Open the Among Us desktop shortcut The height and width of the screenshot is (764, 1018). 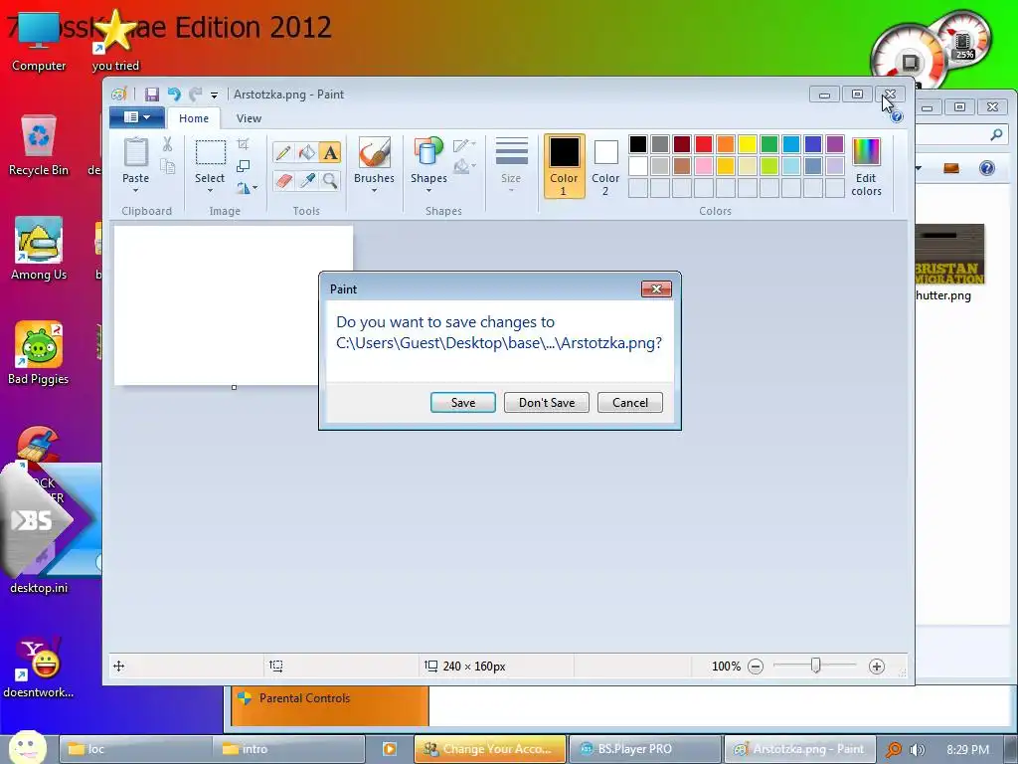coord(39,250)
